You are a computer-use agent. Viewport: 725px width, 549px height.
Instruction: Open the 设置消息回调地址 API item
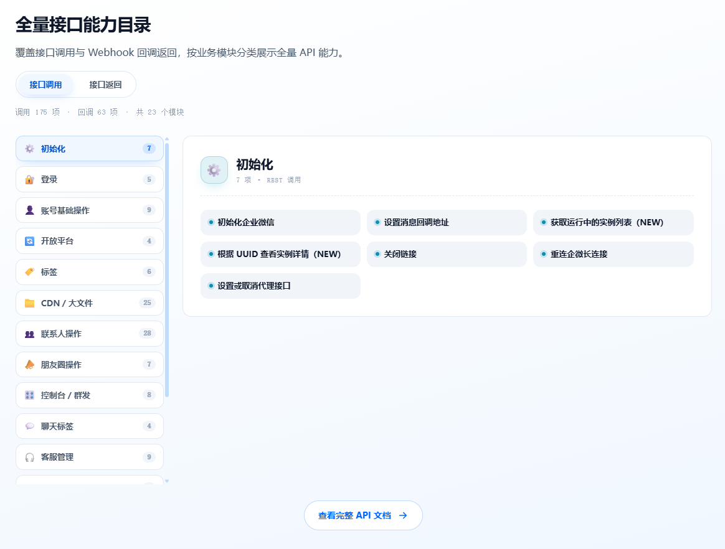(x=447, y=222)
